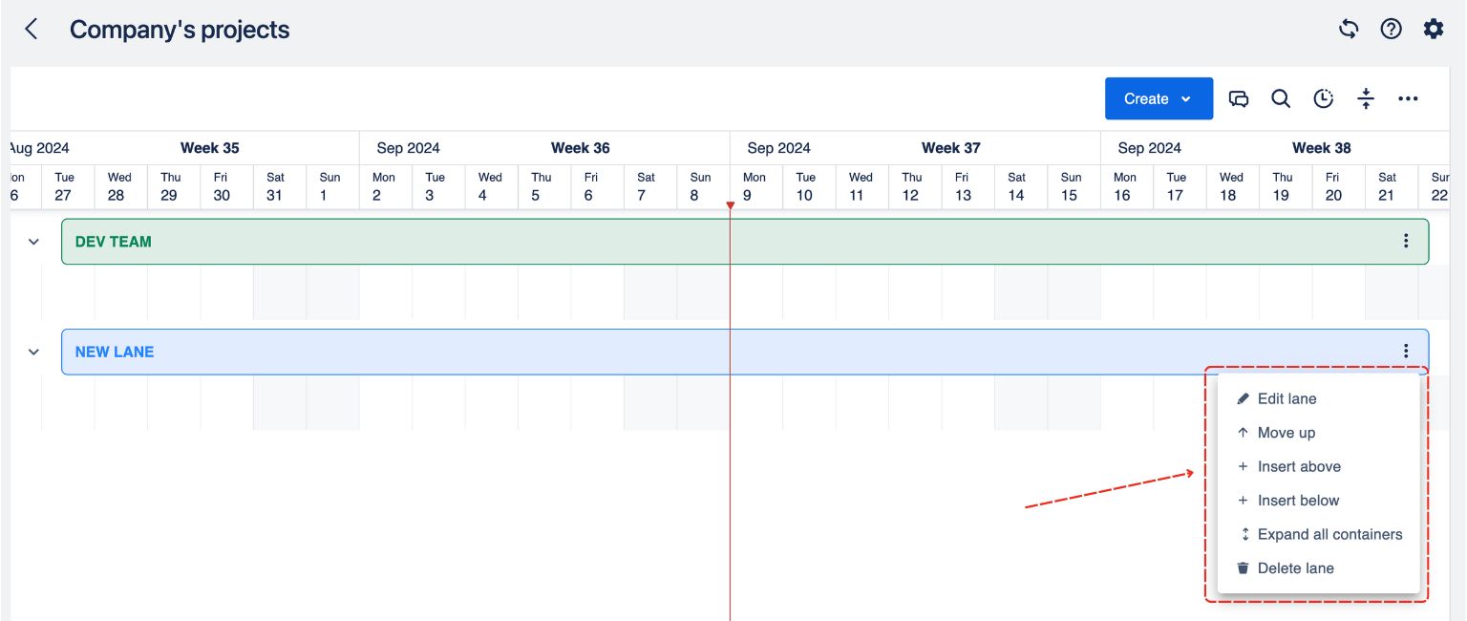
Task: Click the NEW LANE kebab menu
Action: pyautogui.click(x=1406, y=352)
